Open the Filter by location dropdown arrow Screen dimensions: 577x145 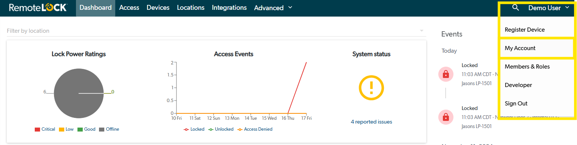click(422, 31)
